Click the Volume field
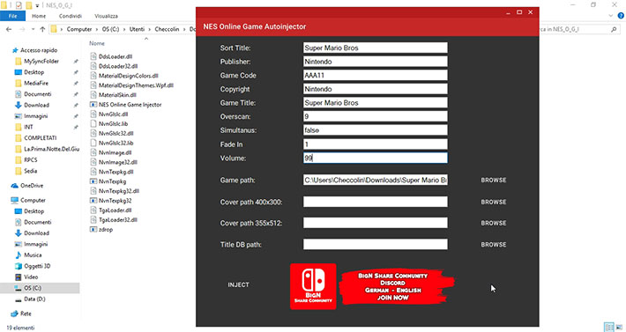 (376, 158)
